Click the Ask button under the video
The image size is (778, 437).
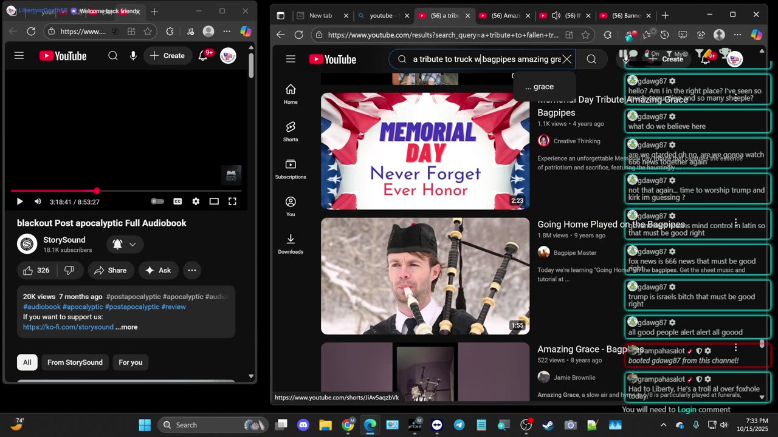coord(158,270)
